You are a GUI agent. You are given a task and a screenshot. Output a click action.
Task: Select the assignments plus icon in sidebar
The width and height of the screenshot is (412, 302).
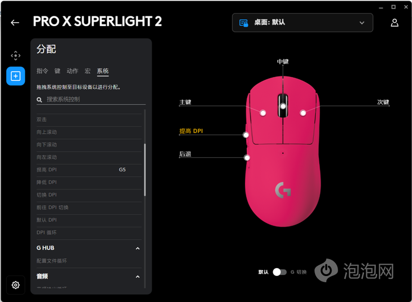coord(15,76)
